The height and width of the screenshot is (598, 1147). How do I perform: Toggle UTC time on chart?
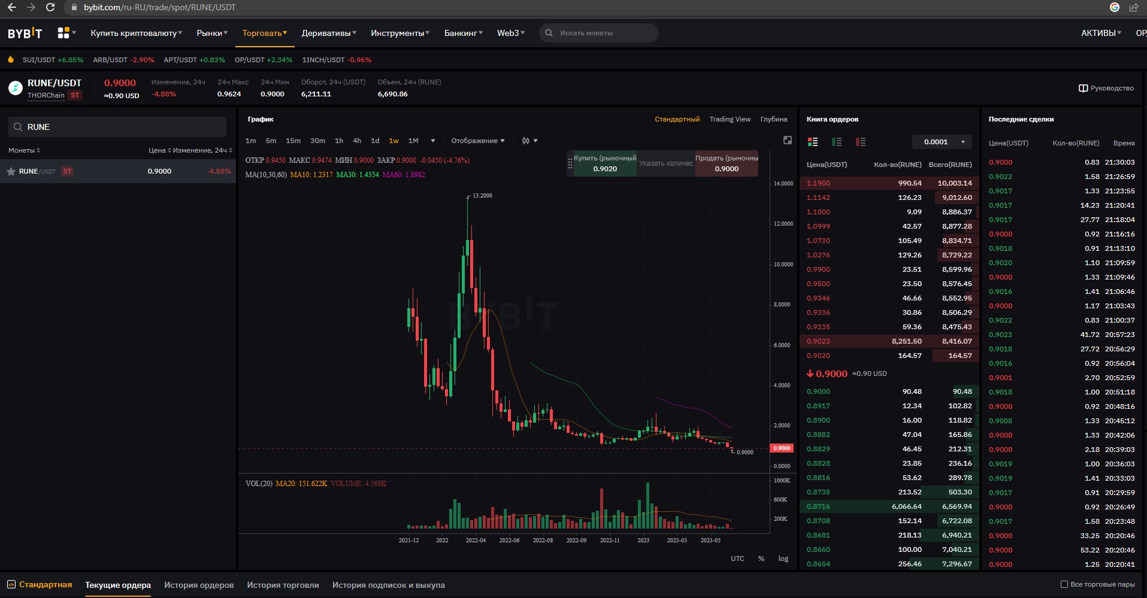(737, 558)
